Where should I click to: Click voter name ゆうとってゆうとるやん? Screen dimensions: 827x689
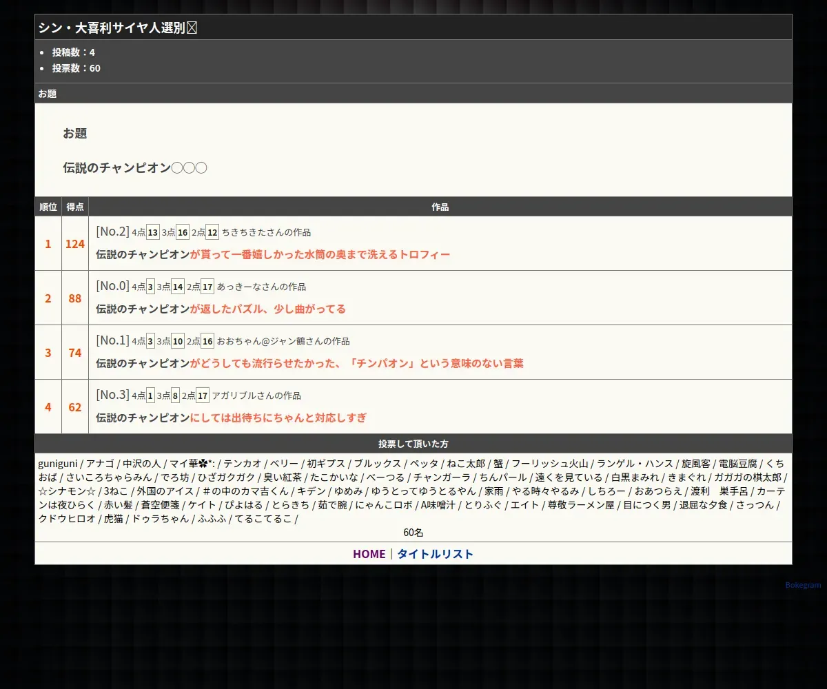click(424, 491)
